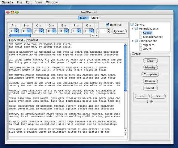178x148 pixels.
Task: Toggle the dot indicator beside letter G
Action: 90,26
